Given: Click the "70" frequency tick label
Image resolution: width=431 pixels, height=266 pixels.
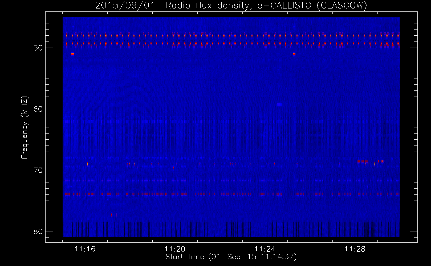Looking at the screenshot, I should pyautogui.click(x=38, y=170).
